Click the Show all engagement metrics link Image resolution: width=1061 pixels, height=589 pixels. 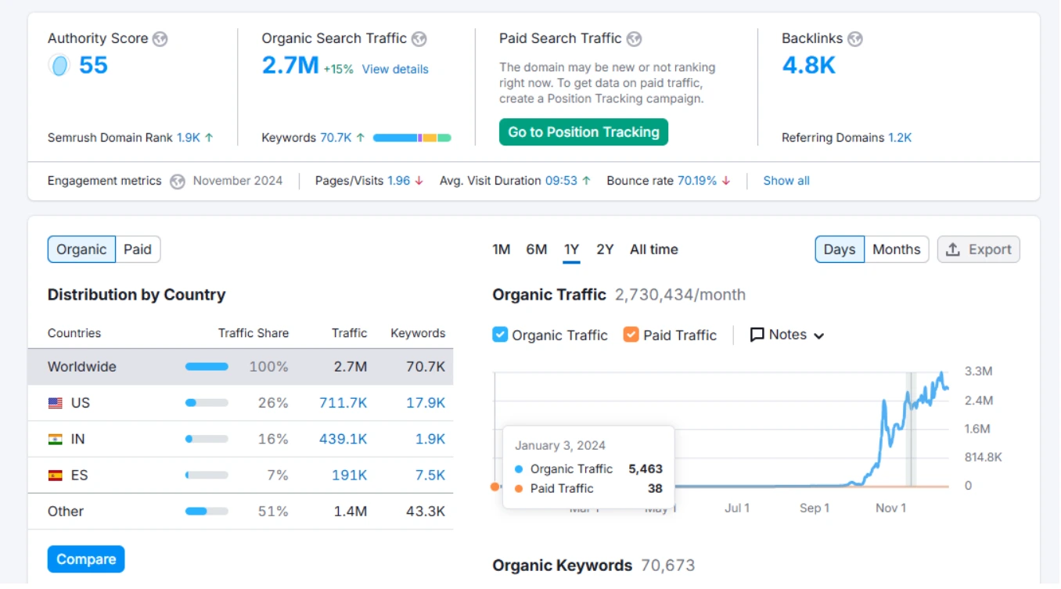click(x=786, y=180)
